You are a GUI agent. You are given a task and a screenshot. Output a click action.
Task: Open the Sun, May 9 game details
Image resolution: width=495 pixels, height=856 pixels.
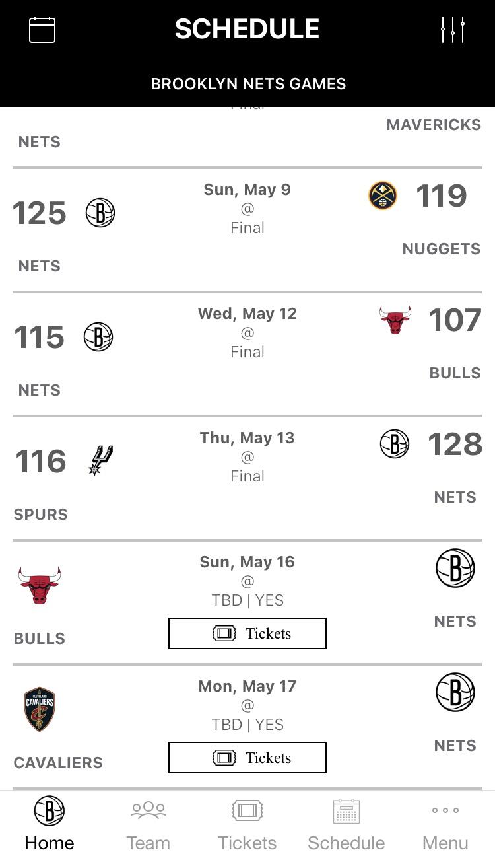pyautogui.click(x=247, y=208)
